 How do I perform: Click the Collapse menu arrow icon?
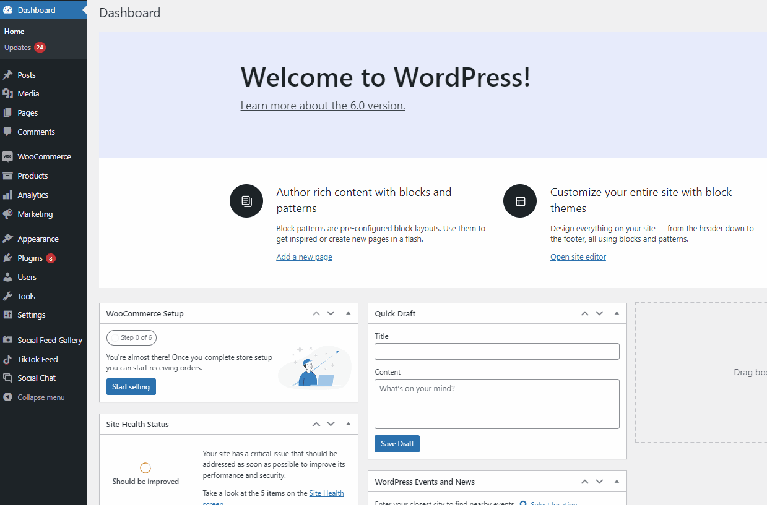coord(7,397)
